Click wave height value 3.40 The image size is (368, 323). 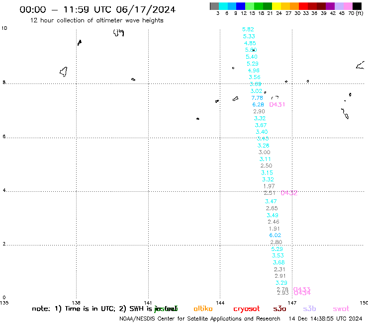(262, 132)
